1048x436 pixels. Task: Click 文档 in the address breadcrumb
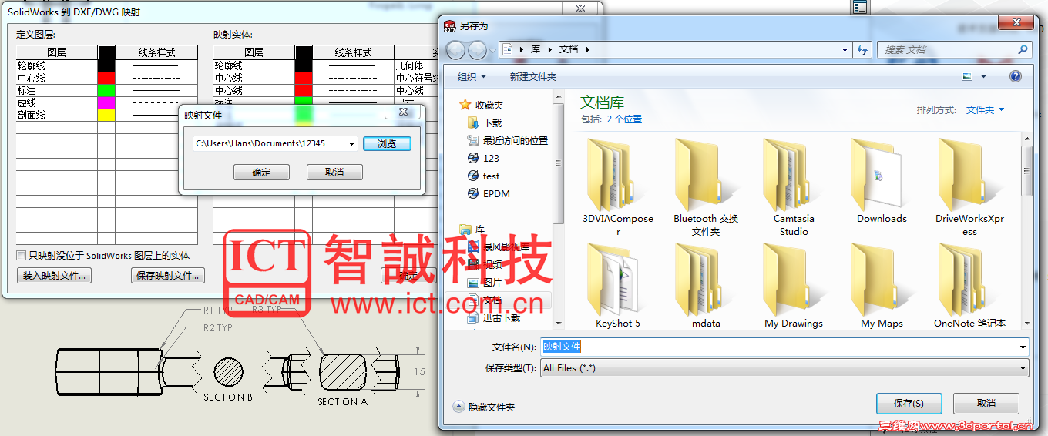[x=568, y=49]
